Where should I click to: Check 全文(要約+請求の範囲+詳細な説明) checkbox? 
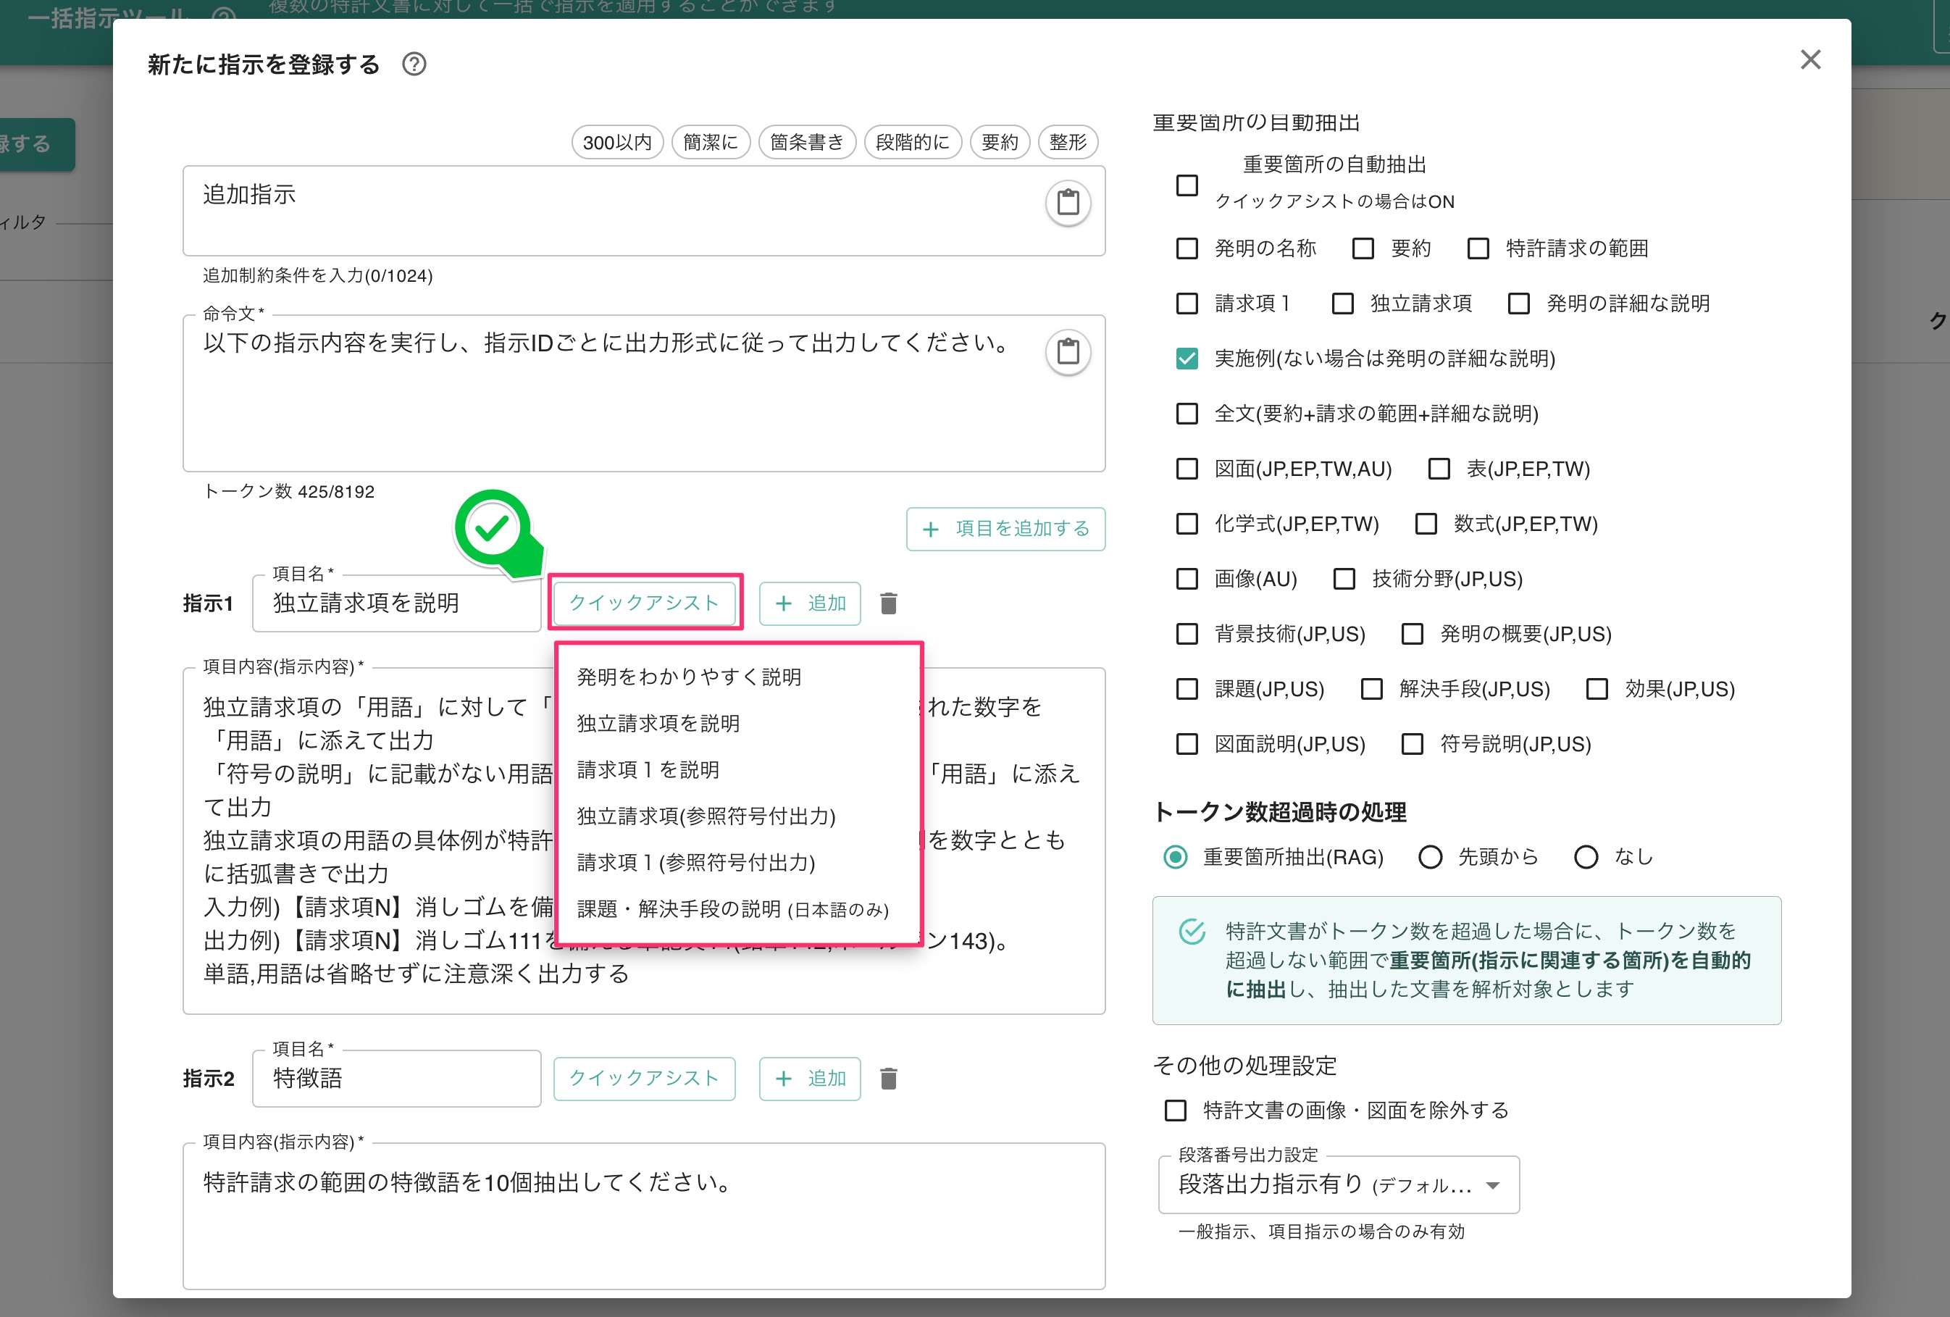pos(1187,414)
